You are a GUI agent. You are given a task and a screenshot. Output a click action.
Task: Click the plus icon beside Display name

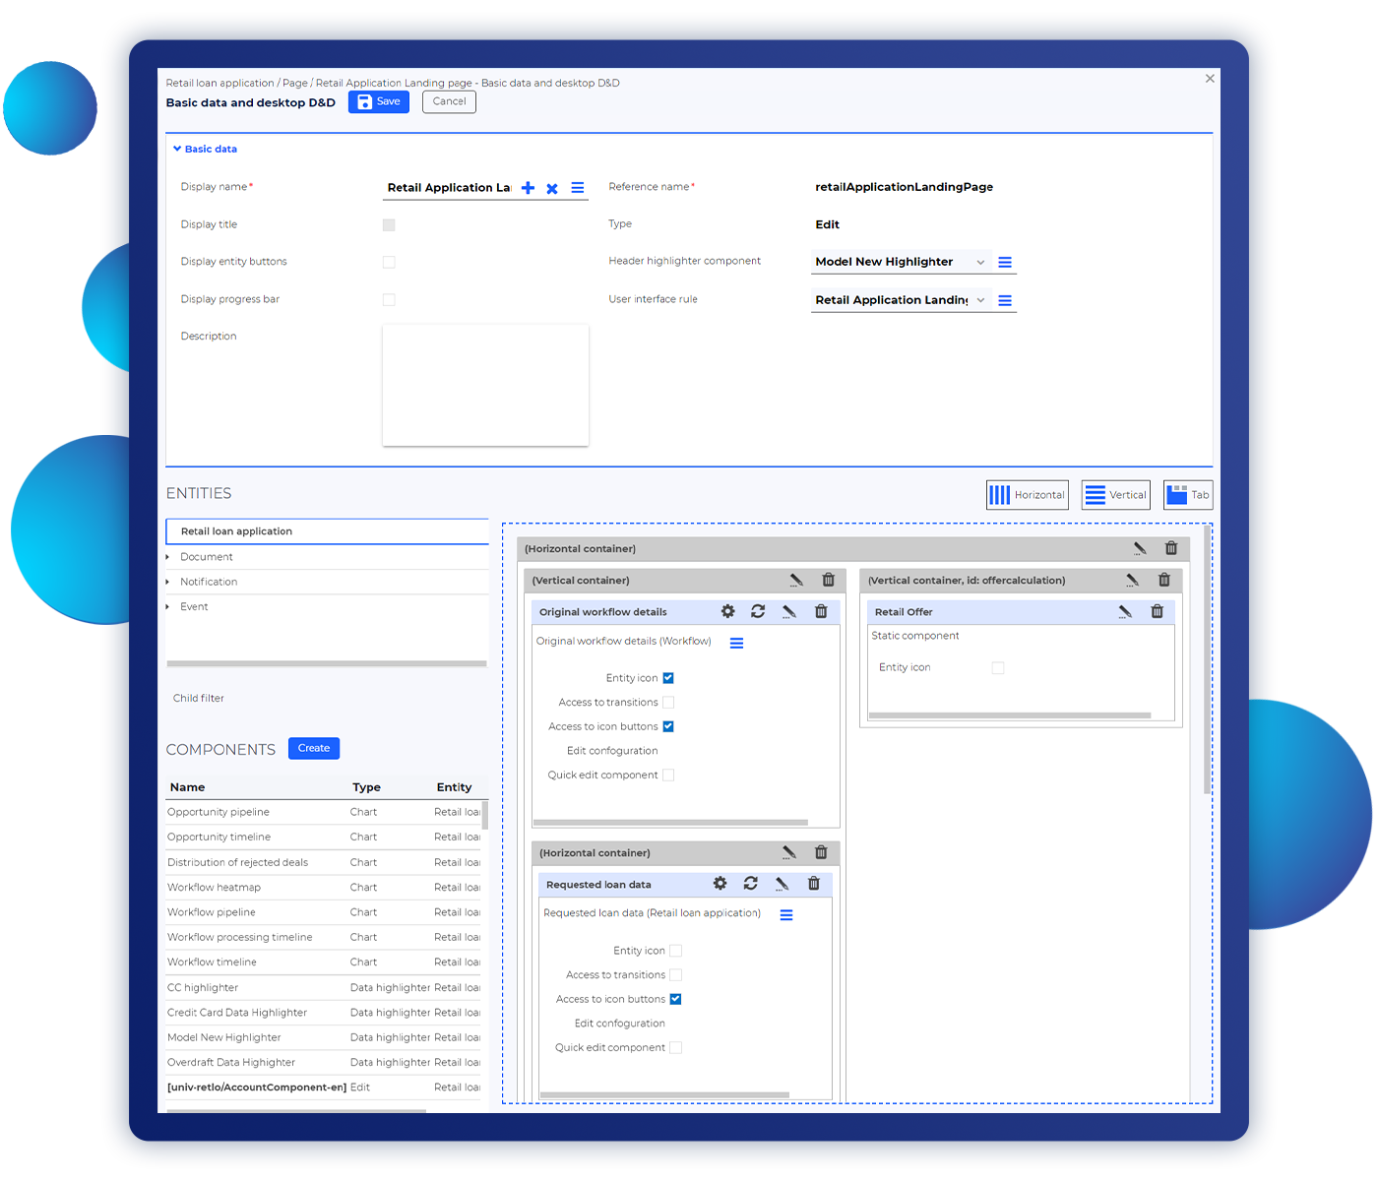[528, 188]
